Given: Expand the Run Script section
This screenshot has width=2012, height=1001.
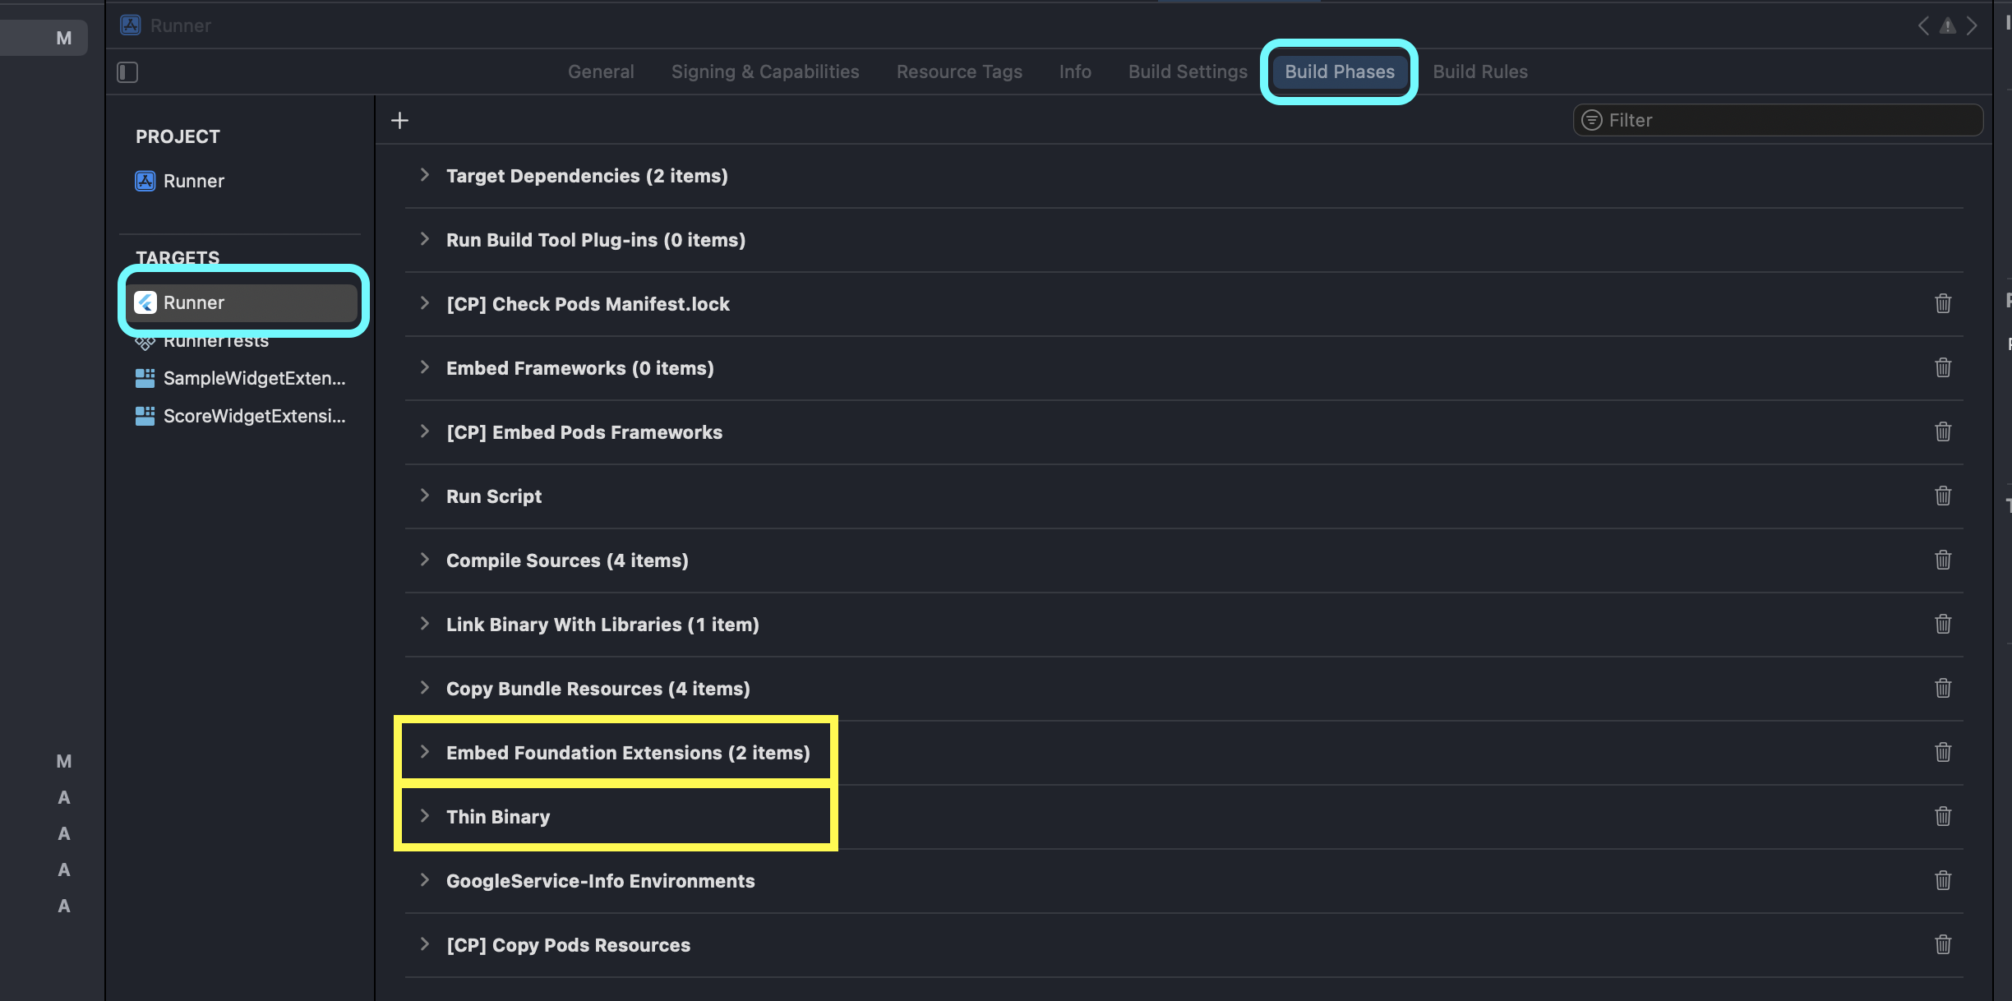Looking at the screenshot, I should (424, 495).
